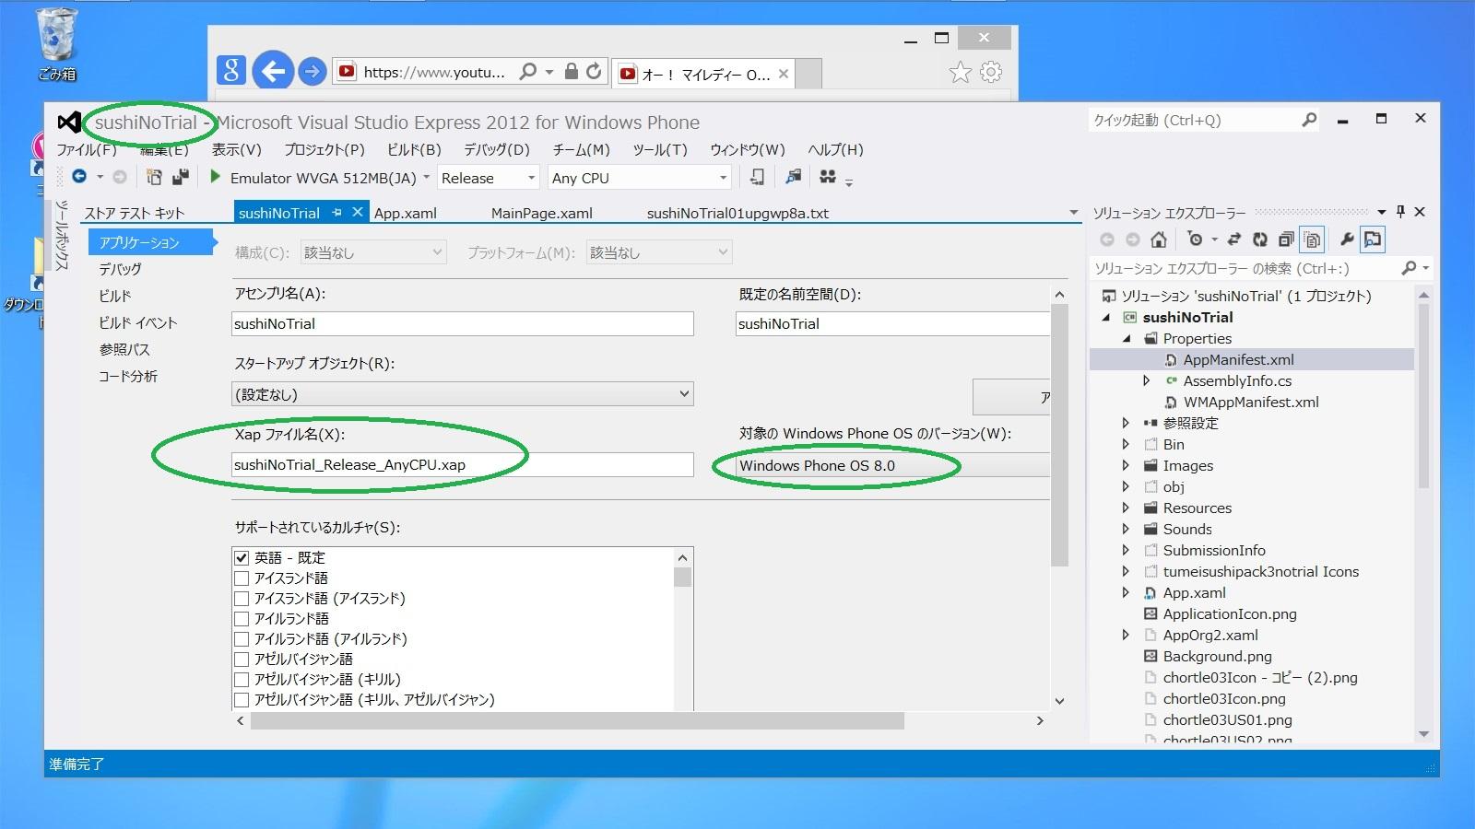The height and width of the screenshot is (829, 1475).
Task: Check the first アイルランド語 culture checkbox
Action: pyautogui.click(x=242, y=618)
